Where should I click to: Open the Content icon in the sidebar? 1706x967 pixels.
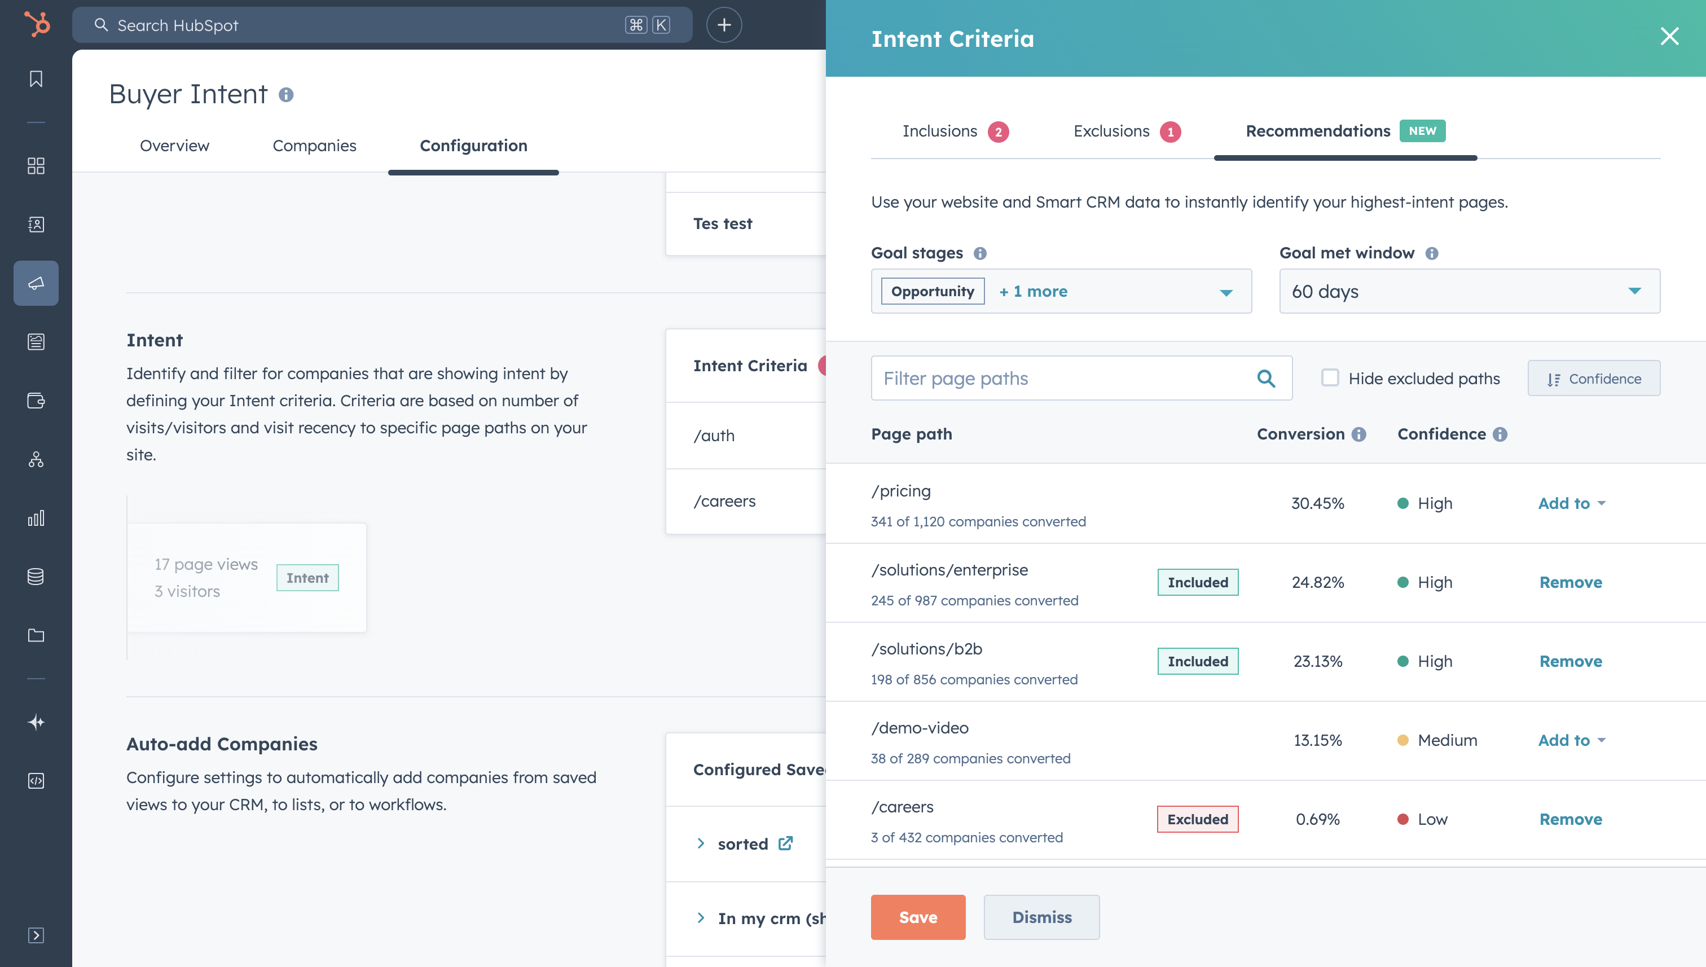(x=36, y=341)
